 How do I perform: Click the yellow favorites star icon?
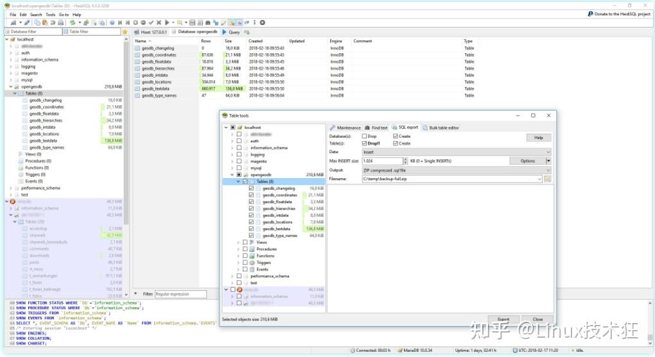coord(125,31)
